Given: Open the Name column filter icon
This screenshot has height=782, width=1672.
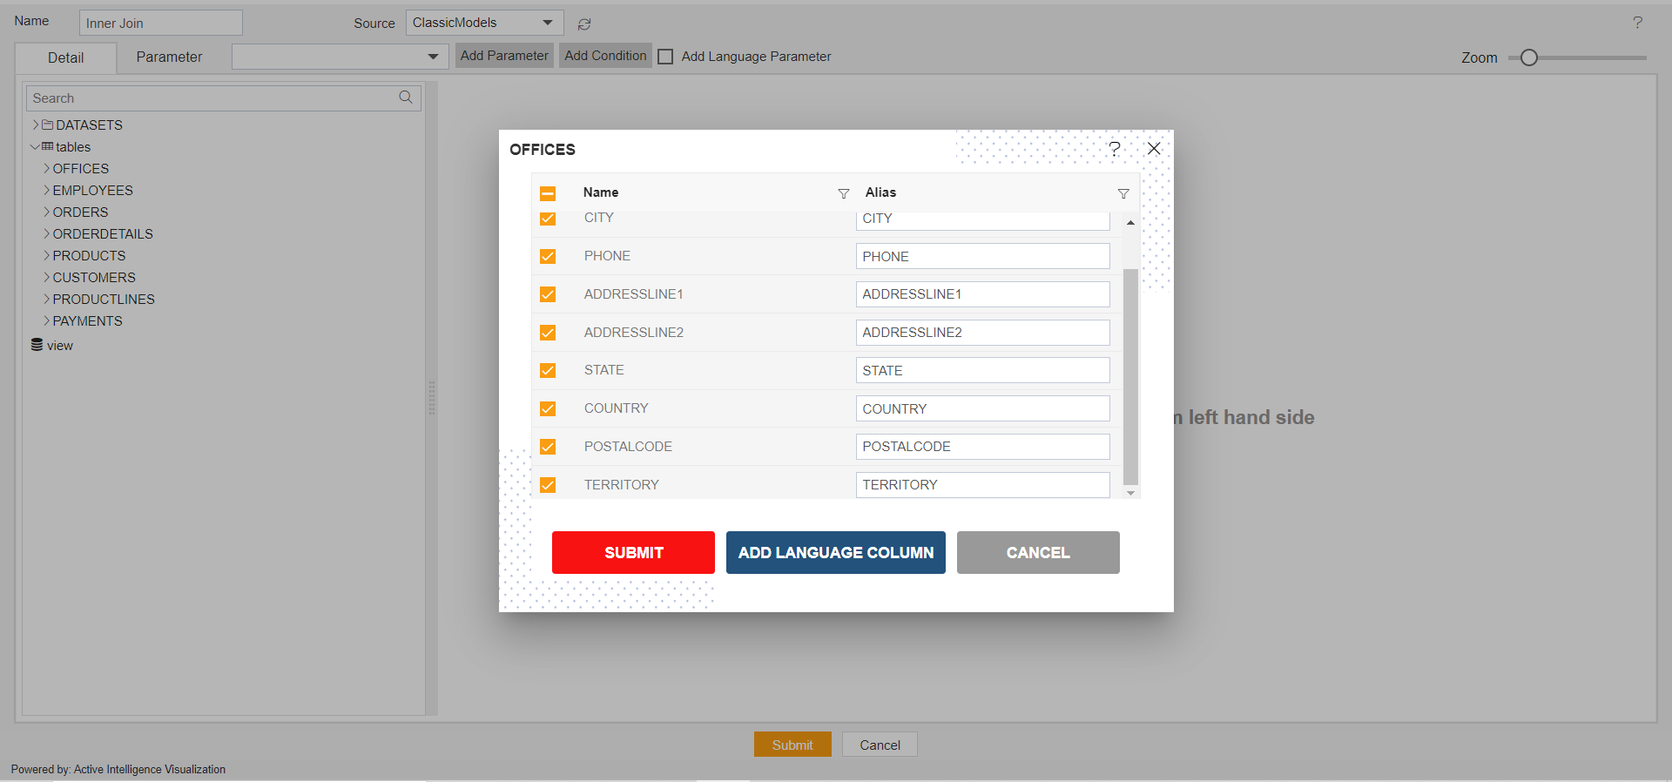Looking at the screenshot, I should coord(843,193).
